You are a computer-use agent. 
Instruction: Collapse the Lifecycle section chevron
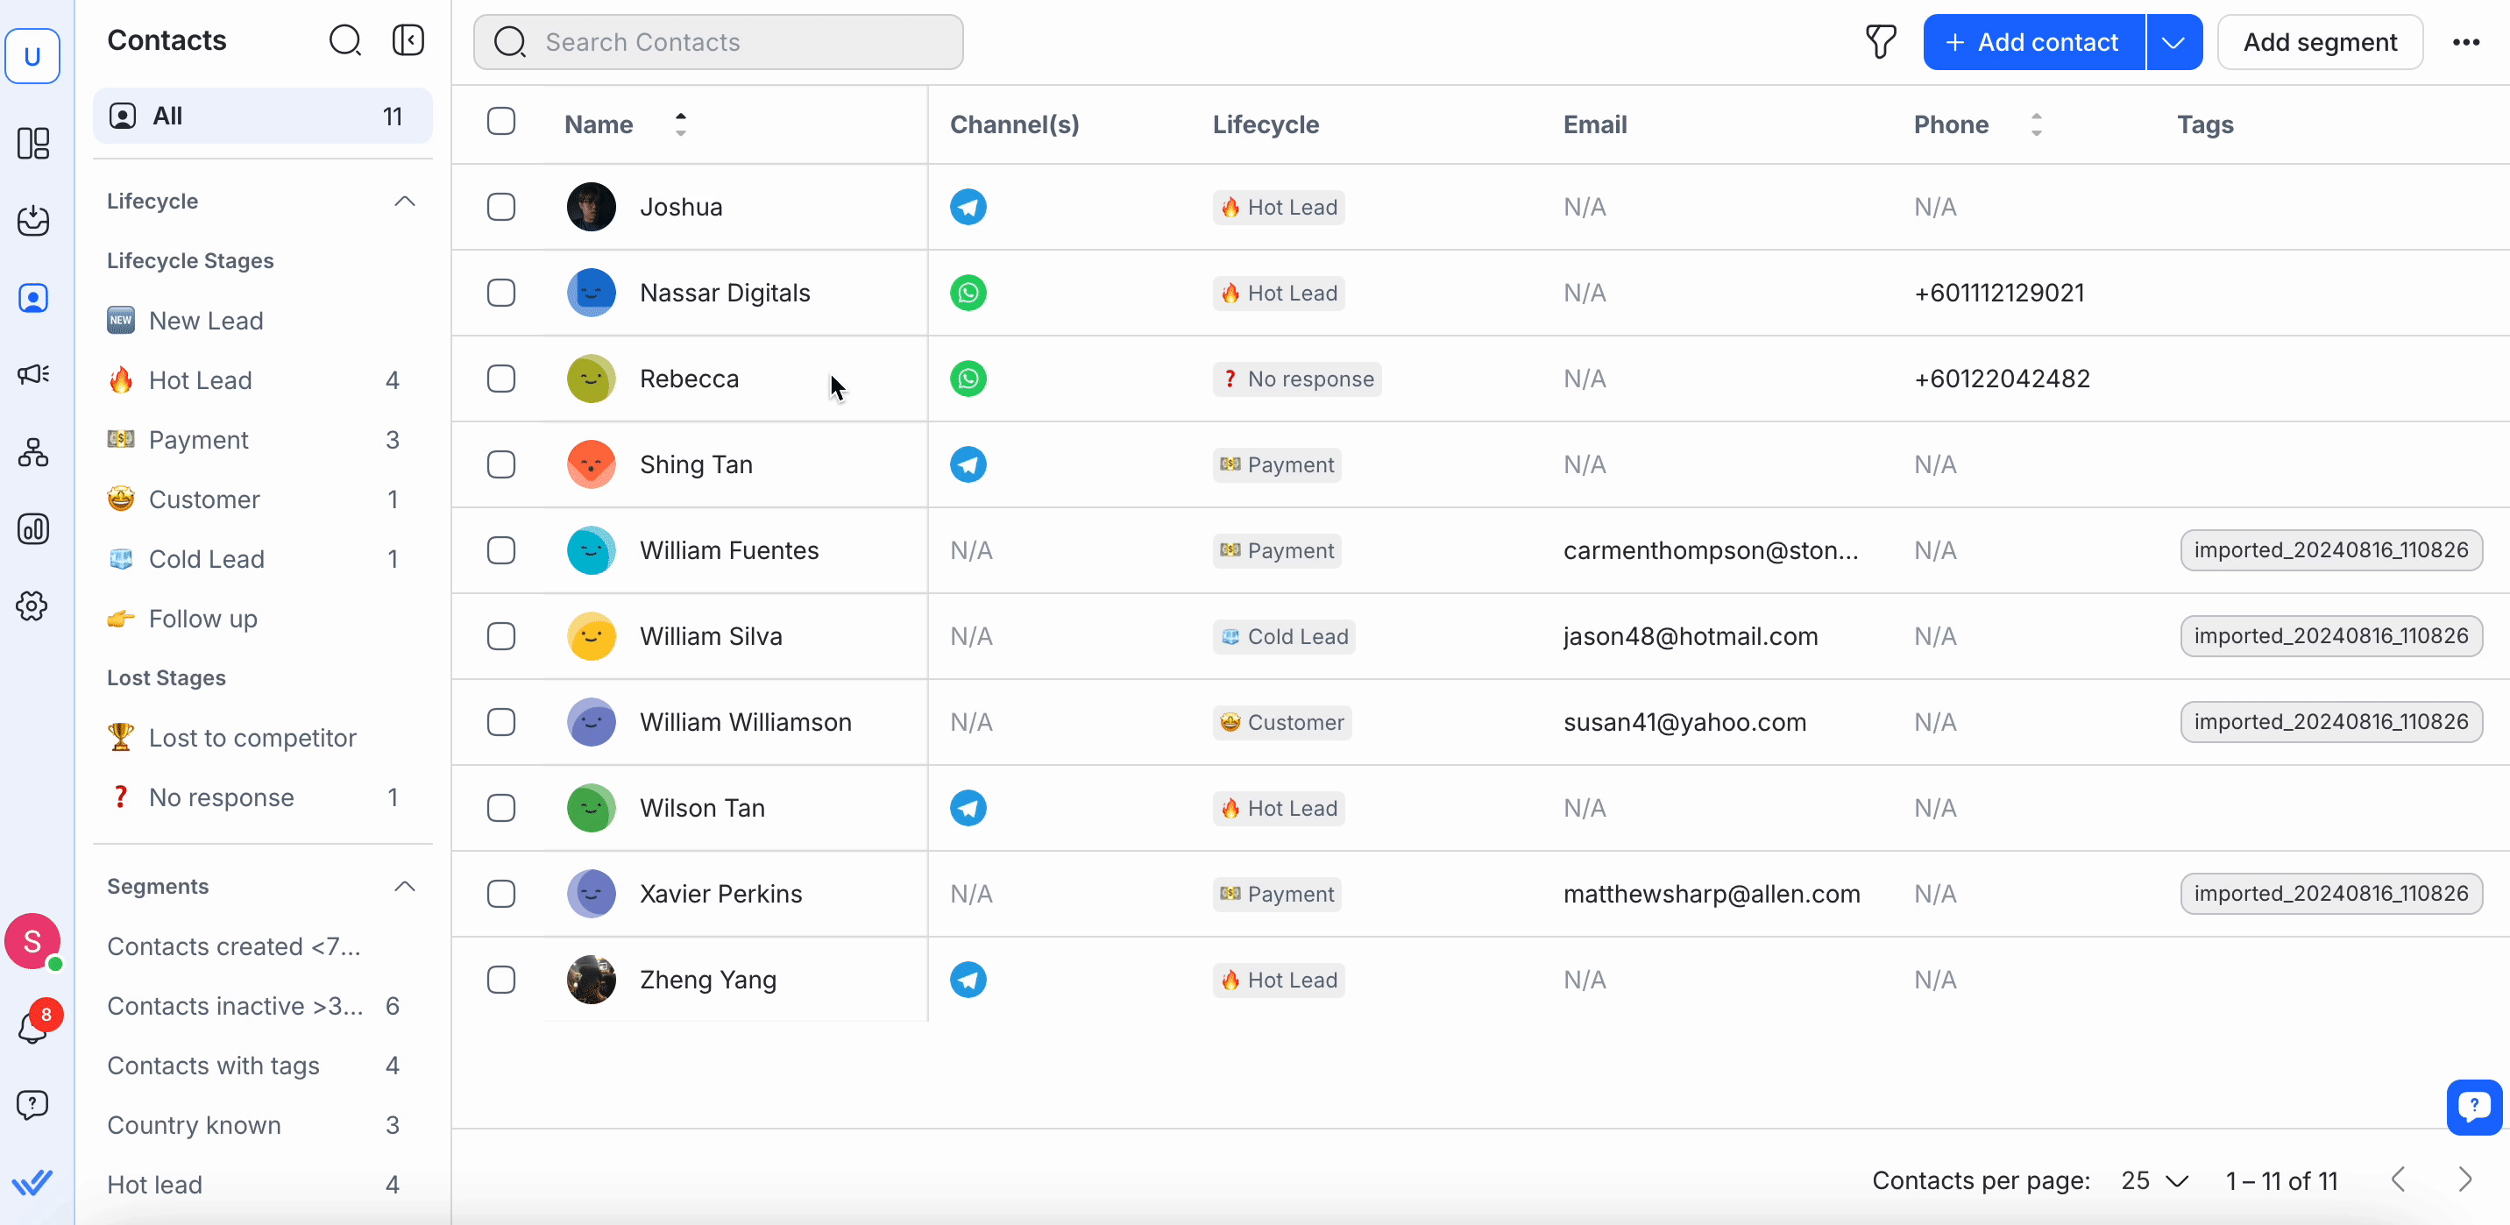(404, 202)
